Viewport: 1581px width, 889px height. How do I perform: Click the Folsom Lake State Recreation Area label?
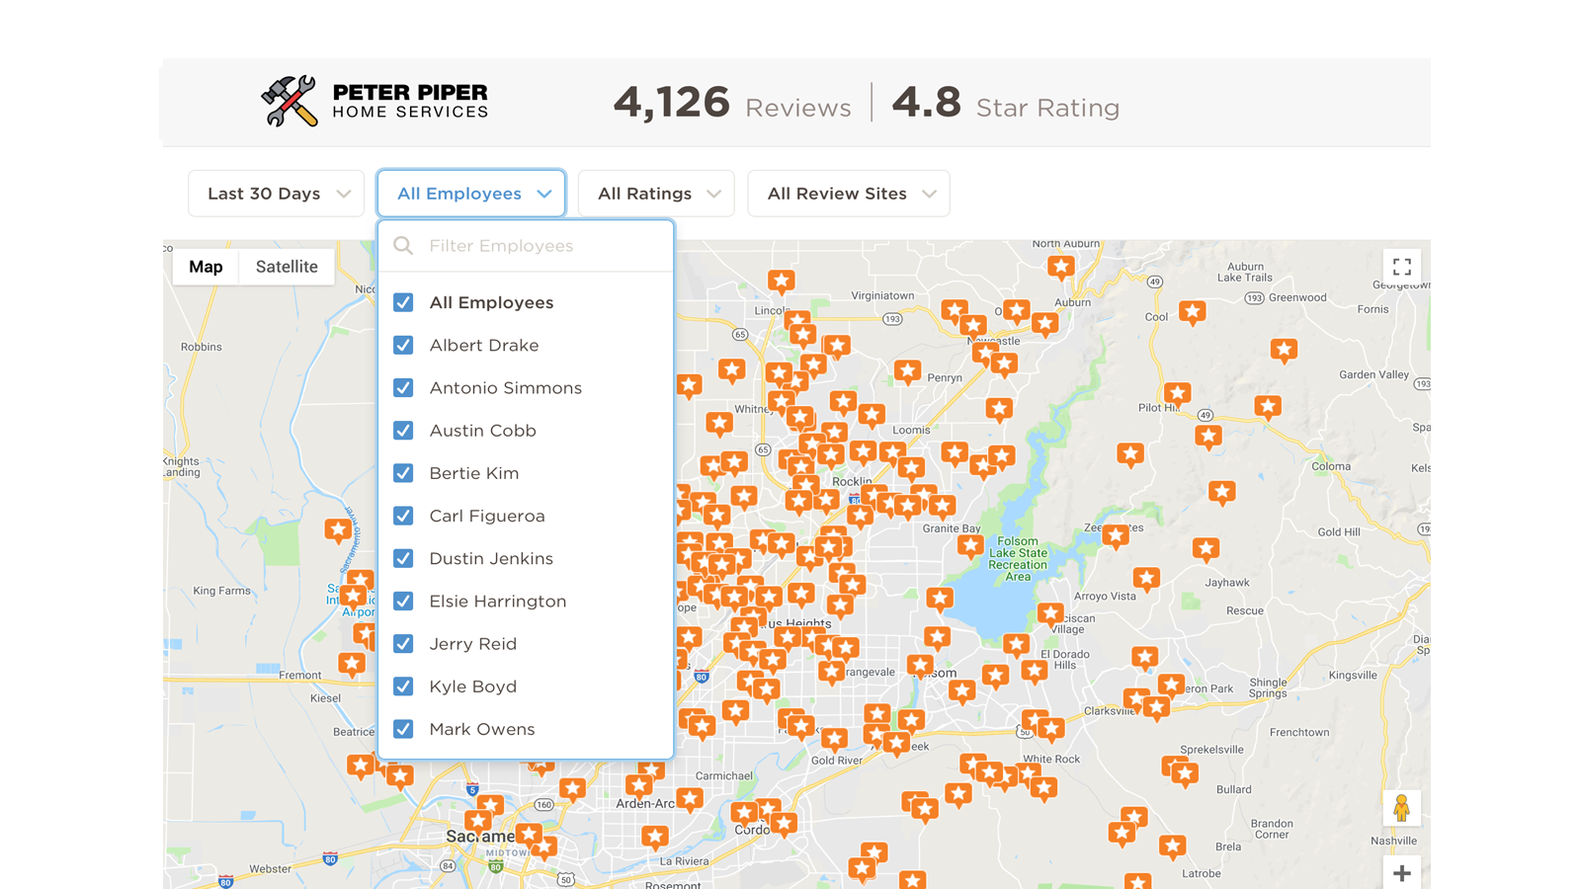[1018, 559]
